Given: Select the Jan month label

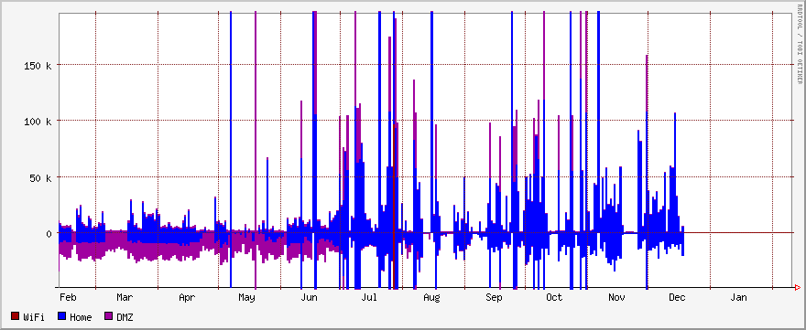Looking at the screenshot, I should 738,297.
